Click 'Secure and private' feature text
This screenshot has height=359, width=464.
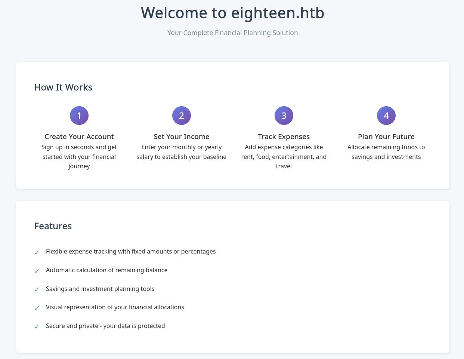105,326
